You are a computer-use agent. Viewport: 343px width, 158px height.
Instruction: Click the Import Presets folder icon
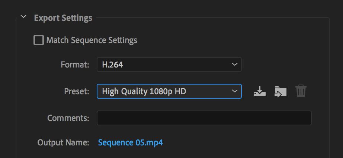click(x=280, y=91)
